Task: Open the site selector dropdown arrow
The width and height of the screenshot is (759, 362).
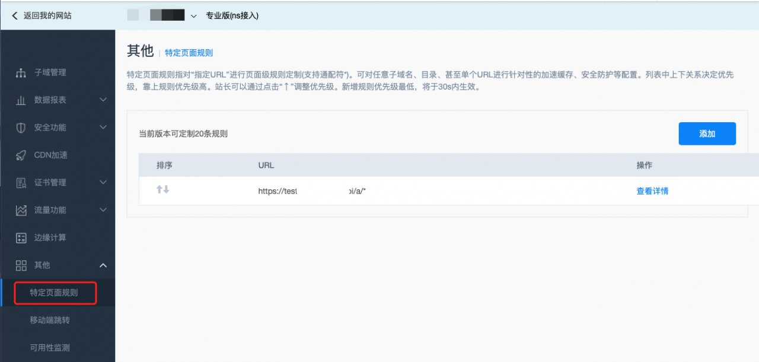Action: [193, 17]
